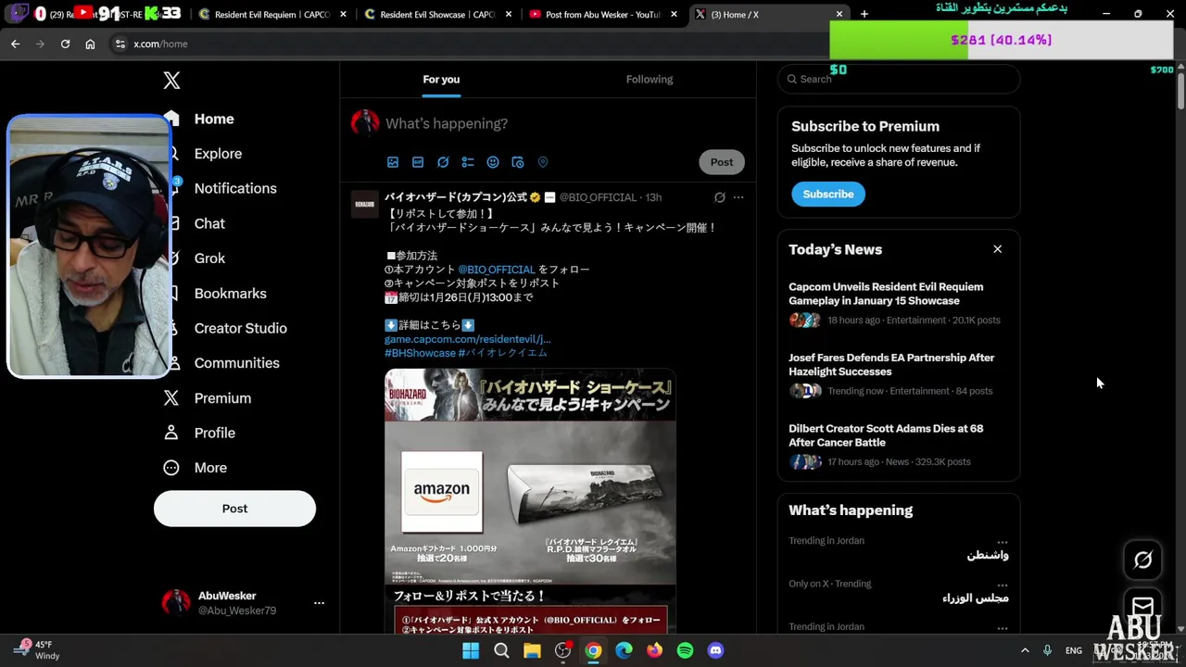This screenshot has height=667, width=1186.
Task: Open options for the مجلس الوزراء trend
Action: click(x=1002, y=585)
